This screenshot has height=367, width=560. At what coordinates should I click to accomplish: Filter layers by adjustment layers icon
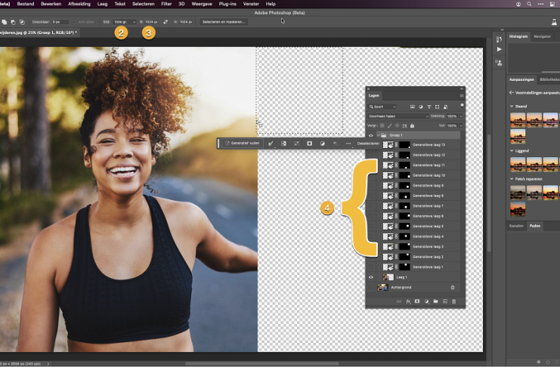421,106
